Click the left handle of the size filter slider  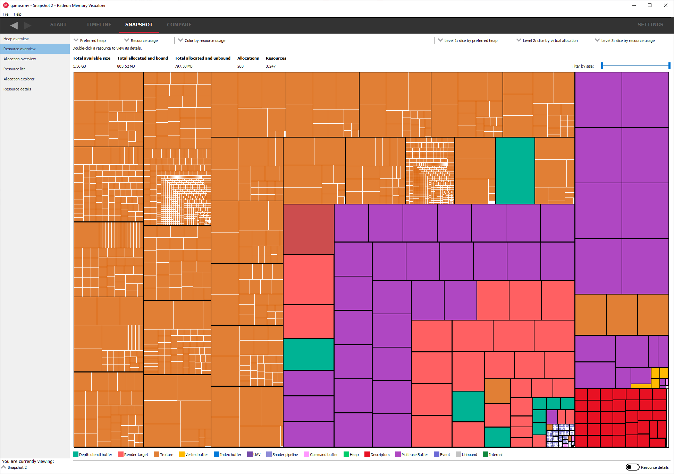pos(603,66)
